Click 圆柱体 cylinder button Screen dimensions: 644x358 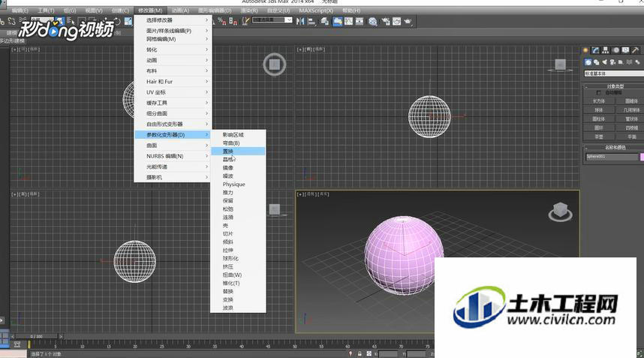[x=599, y=119]
